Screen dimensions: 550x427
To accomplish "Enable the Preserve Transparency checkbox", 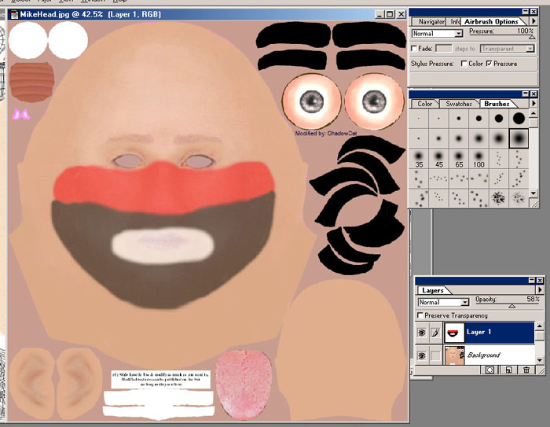I will point(420,315).
